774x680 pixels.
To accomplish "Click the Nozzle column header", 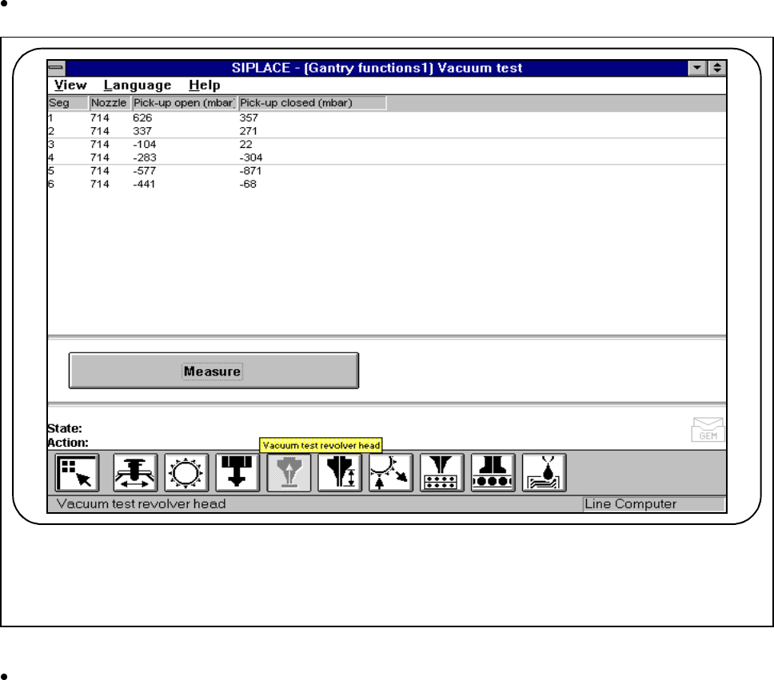I will coord(110,102).
